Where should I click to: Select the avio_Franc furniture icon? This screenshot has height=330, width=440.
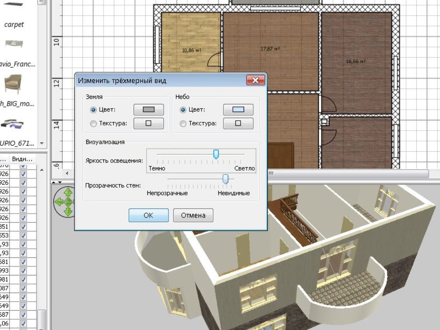[14, 43]
